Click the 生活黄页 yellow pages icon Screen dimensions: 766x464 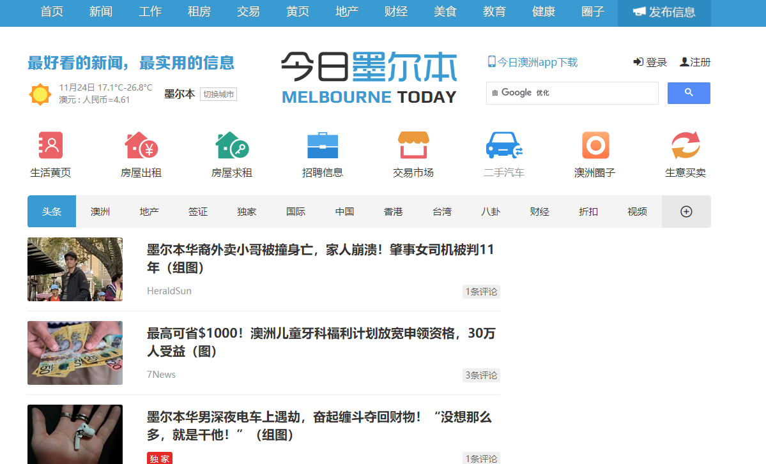(x=50, y=146)
